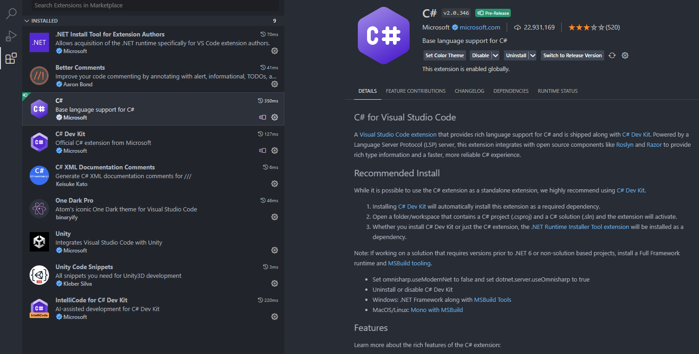
Task: Open the Disable dropdown arrow
Action: (x=495, y=55)
